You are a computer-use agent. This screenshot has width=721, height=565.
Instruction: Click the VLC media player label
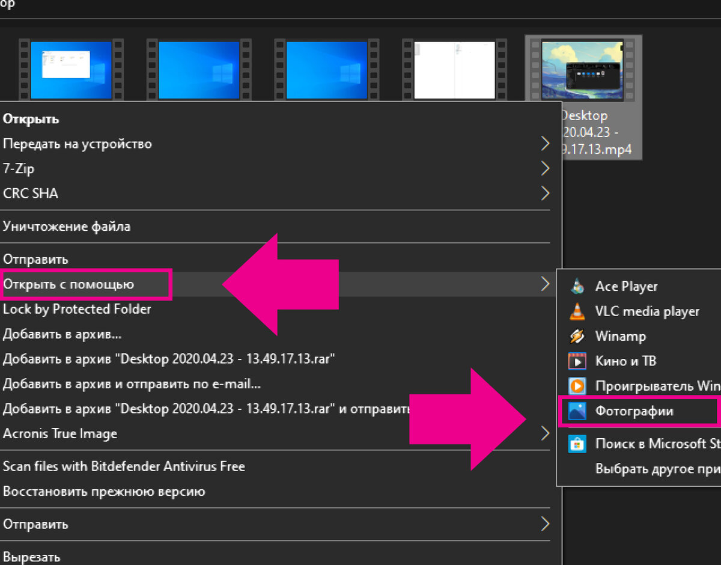click(648, 311)
